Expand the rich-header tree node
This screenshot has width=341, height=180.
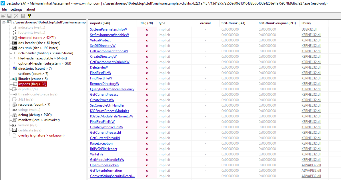[15, 53]
